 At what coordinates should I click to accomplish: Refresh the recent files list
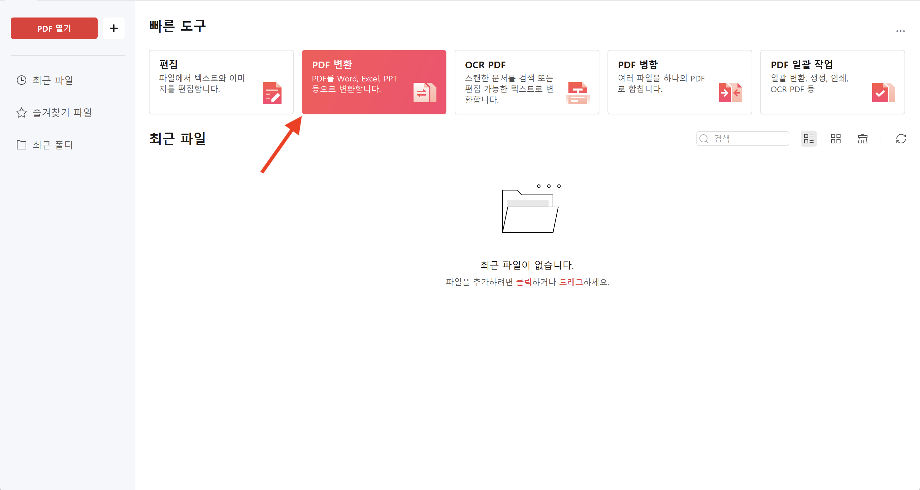(901, 138)
